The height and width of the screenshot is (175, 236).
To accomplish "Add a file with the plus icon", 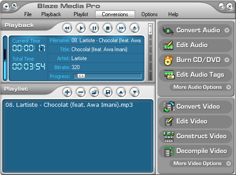I will coord(67,92).
